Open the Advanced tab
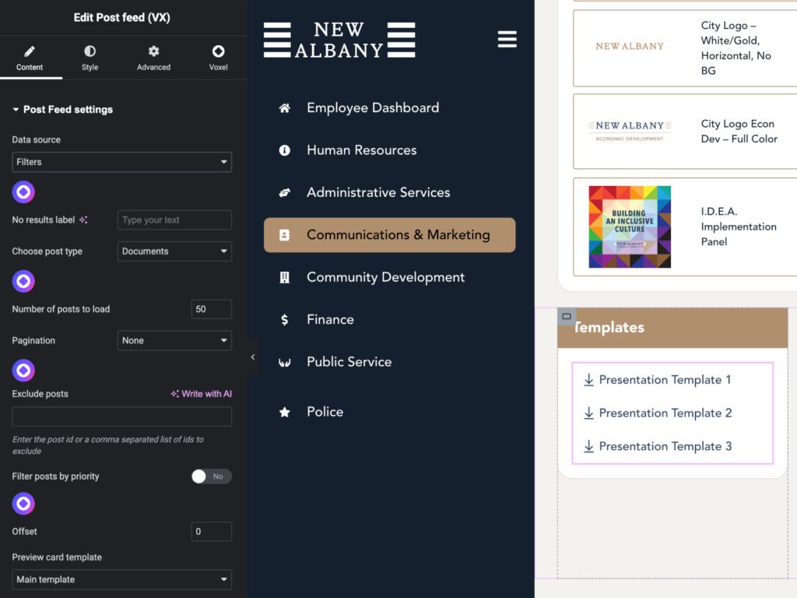This screenshot has height=598, width=797. (153, 58)
